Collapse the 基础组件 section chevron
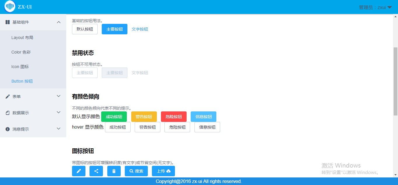This screenshot has width=398, height=185. coord(59,22)
